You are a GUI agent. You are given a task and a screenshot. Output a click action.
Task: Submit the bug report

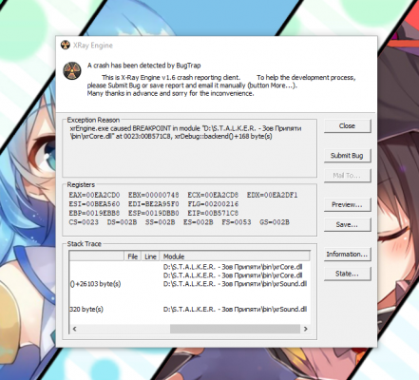coord(347,156)
